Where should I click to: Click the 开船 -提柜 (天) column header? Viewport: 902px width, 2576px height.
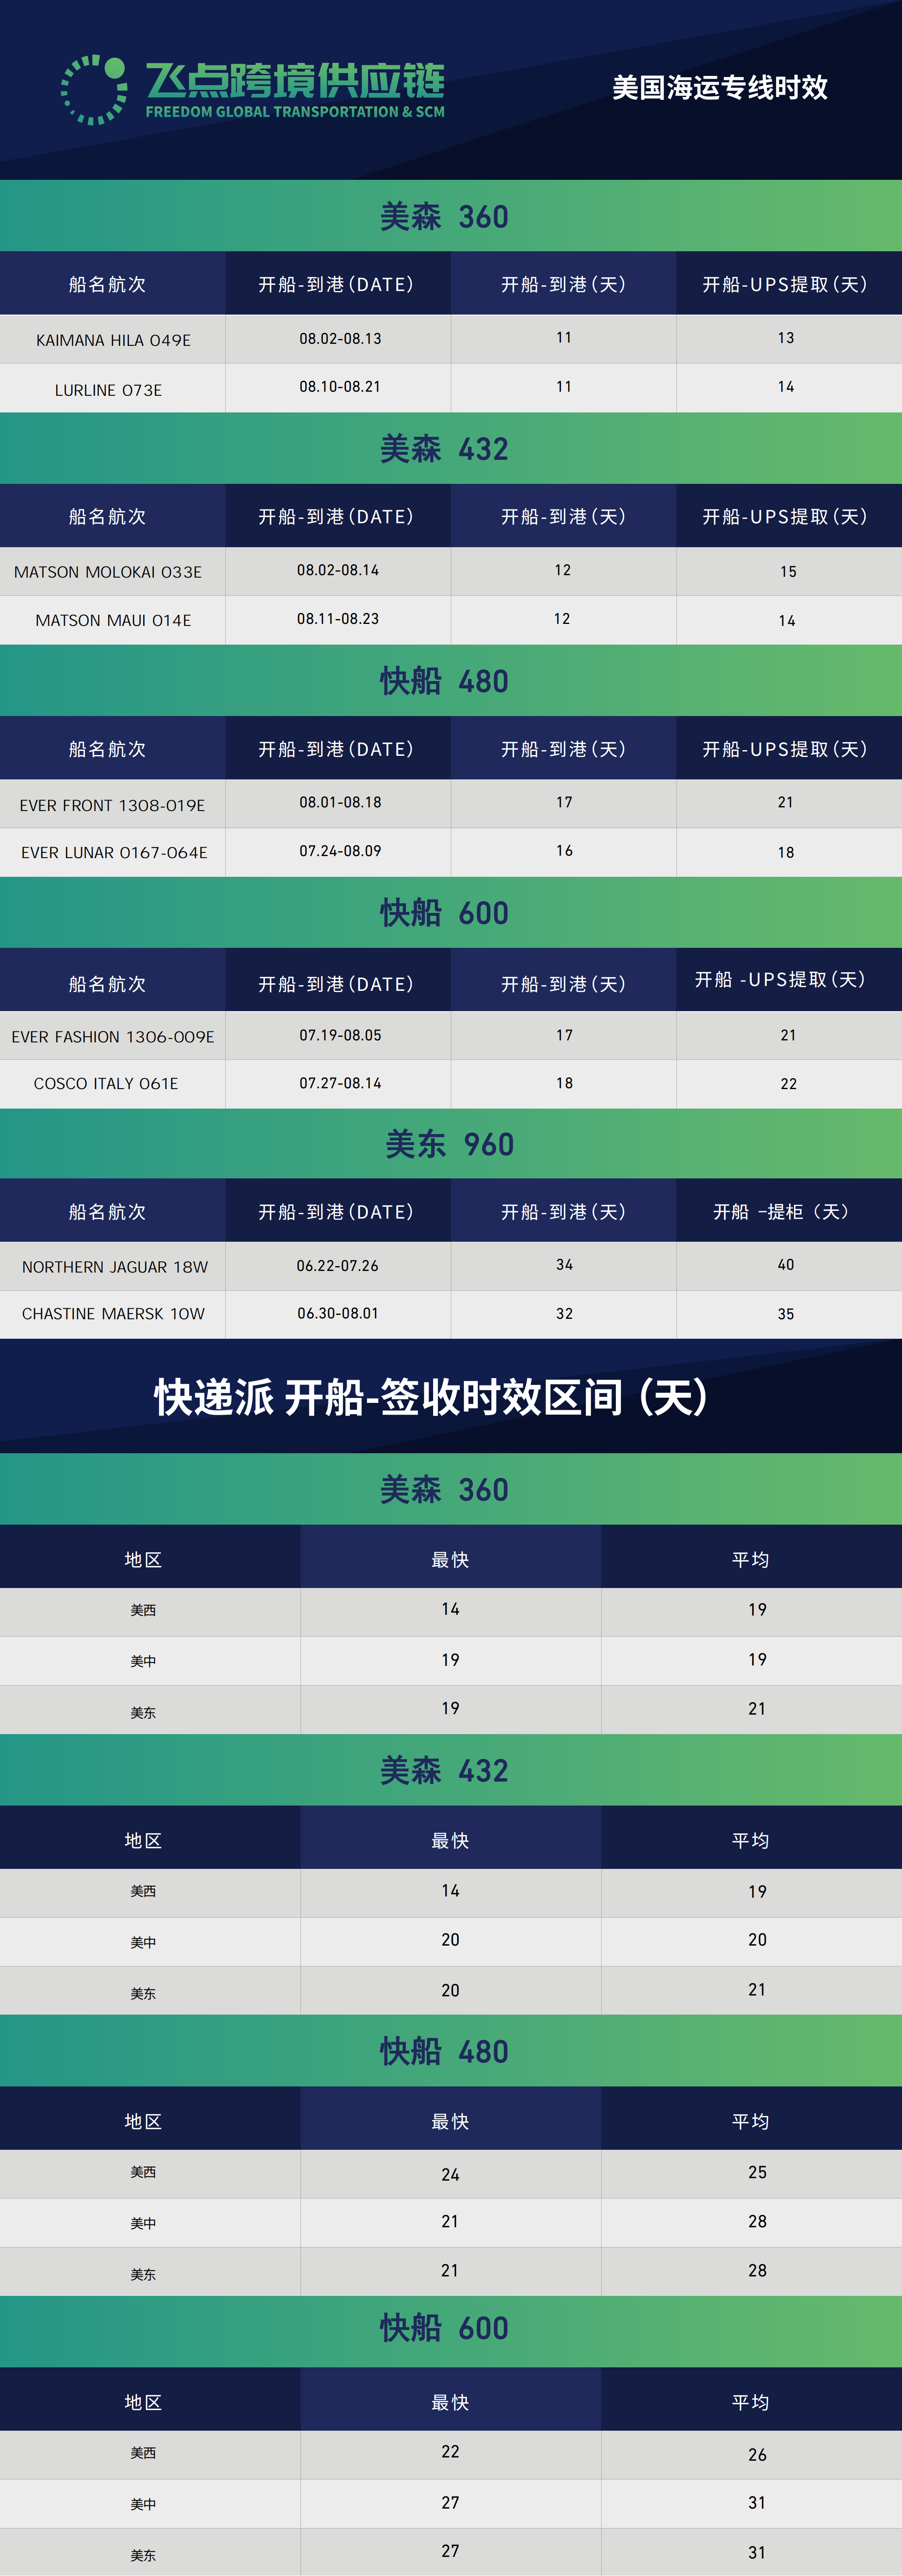[782, 1212]
